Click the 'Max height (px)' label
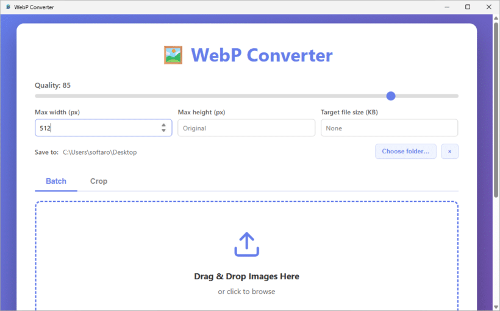Screen dimensions: 500x311 coord(202,112)
